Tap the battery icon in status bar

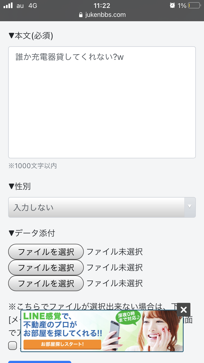194,5
